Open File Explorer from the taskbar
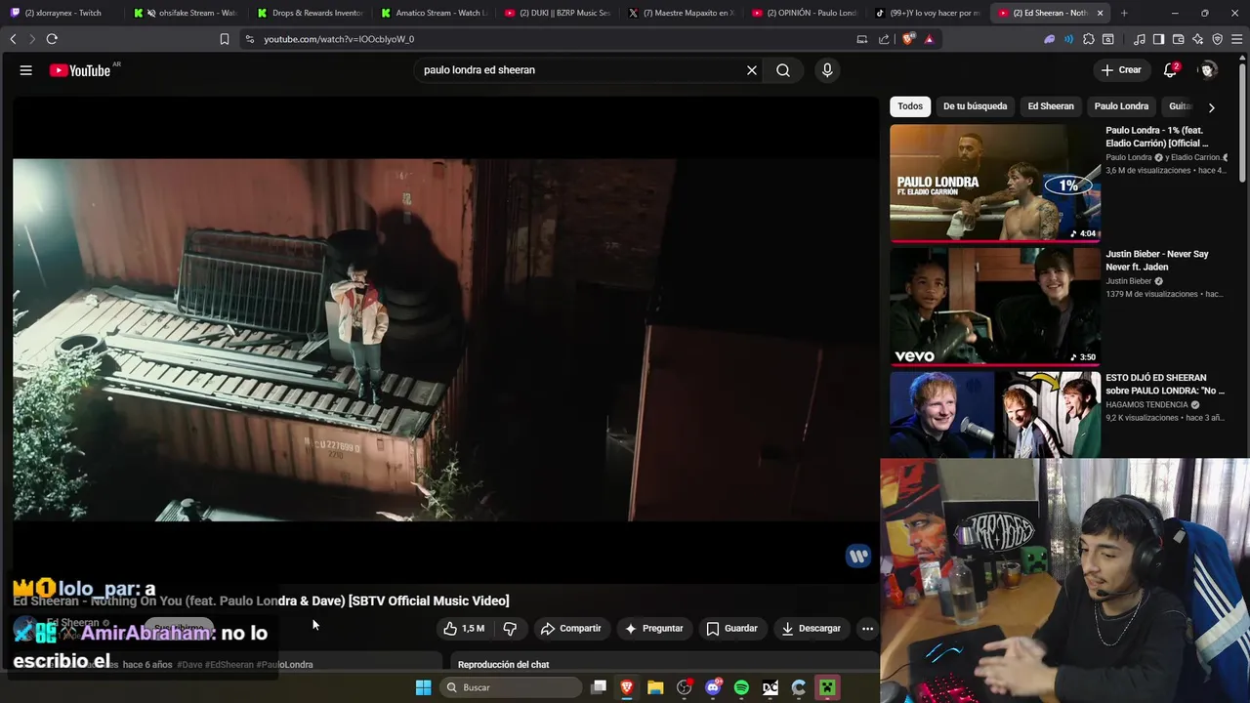This screenshot has width=1250, height=703. point(655,687)
